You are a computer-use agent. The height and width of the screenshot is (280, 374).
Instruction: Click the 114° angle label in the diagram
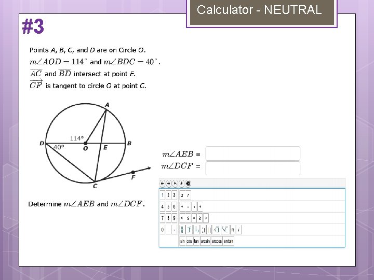(77, 138)
